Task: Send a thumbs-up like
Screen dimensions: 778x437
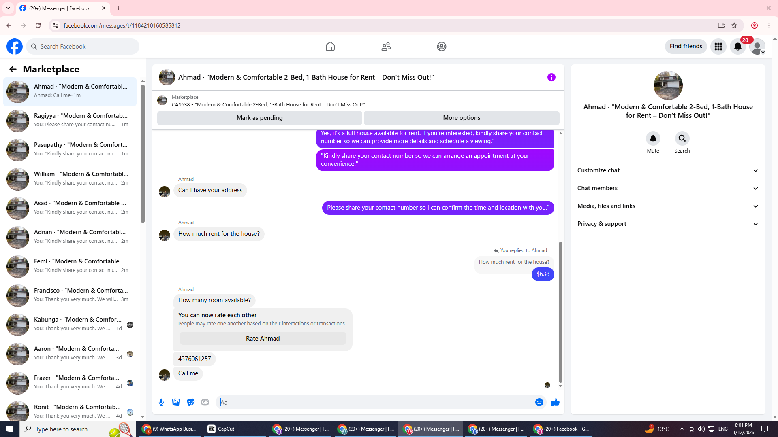Action: [x=555, y=402]
